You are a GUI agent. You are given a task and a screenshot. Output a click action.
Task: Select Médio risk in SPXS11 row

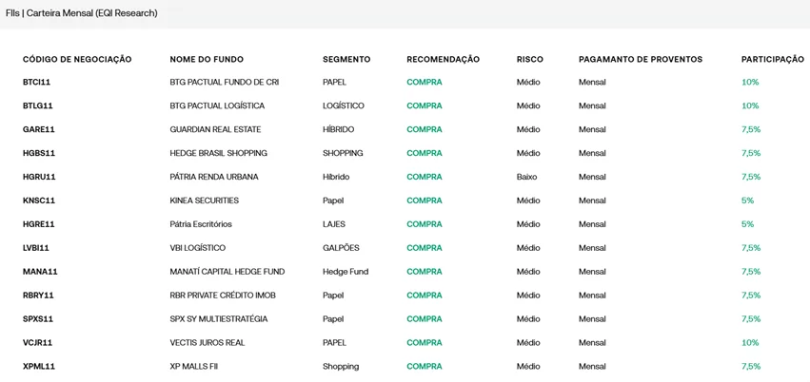528,319
